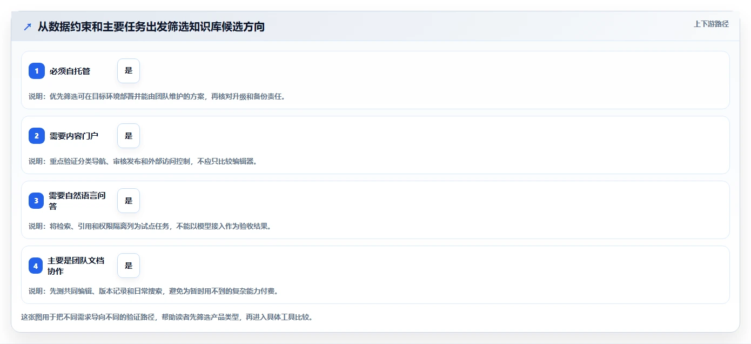The width and height of the screenshot is (751, 344).
Task: Click the 需要自然语言问答 label
Action: 78,201
